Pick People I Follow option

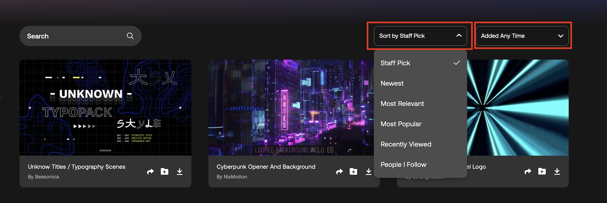pyautogui.click(x=420, y=165)
